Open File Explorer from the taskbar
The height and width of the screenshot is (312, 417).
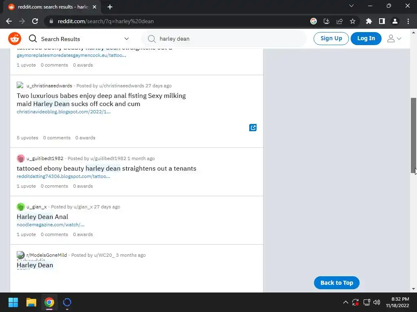(x=31, y=302)
